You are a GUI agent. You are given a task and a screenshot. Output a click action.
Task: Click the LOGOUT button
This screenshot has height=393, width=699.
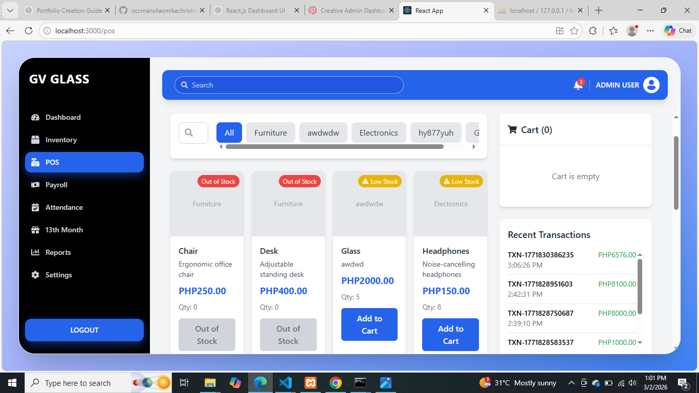click(x=84, y=330)
